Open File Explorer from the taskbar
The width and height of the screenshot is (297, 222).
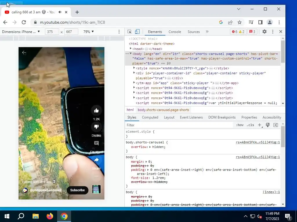tap(35, 216)
